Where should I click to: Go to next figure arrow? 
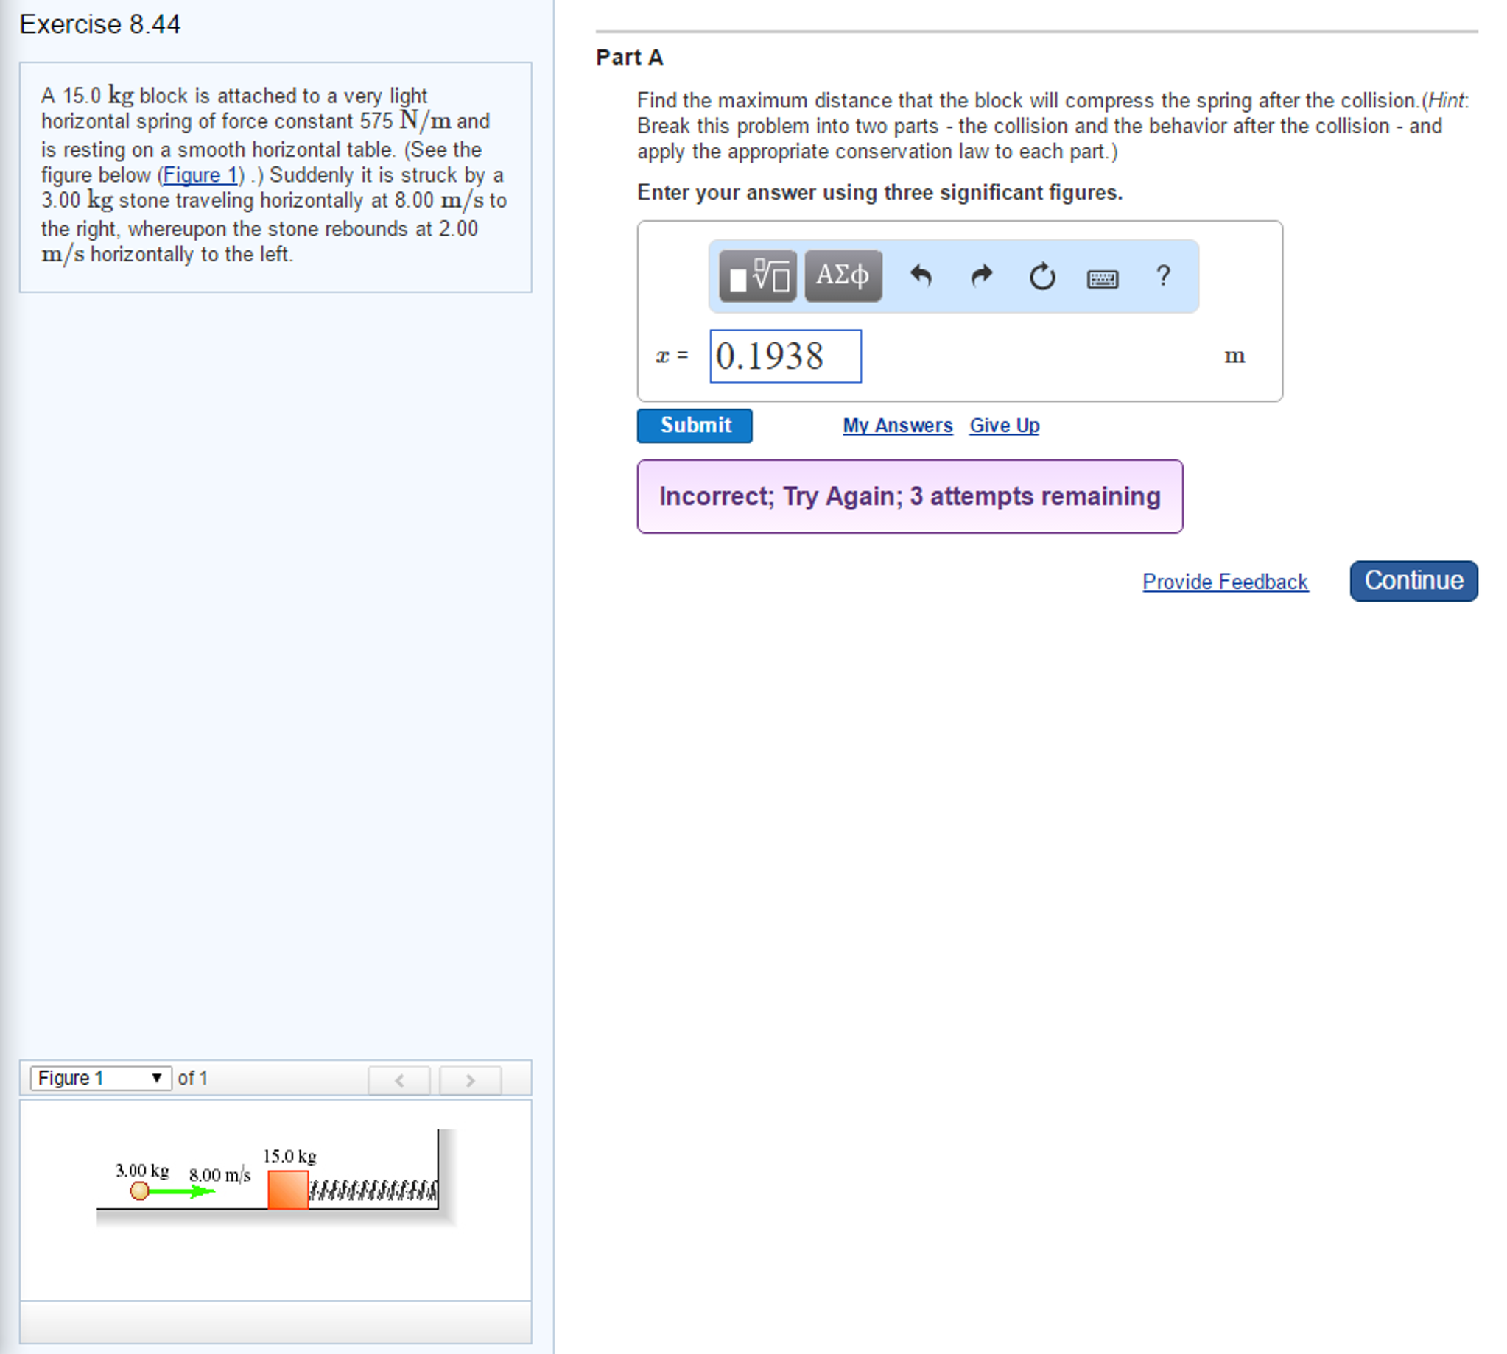tap(470, 1080)
